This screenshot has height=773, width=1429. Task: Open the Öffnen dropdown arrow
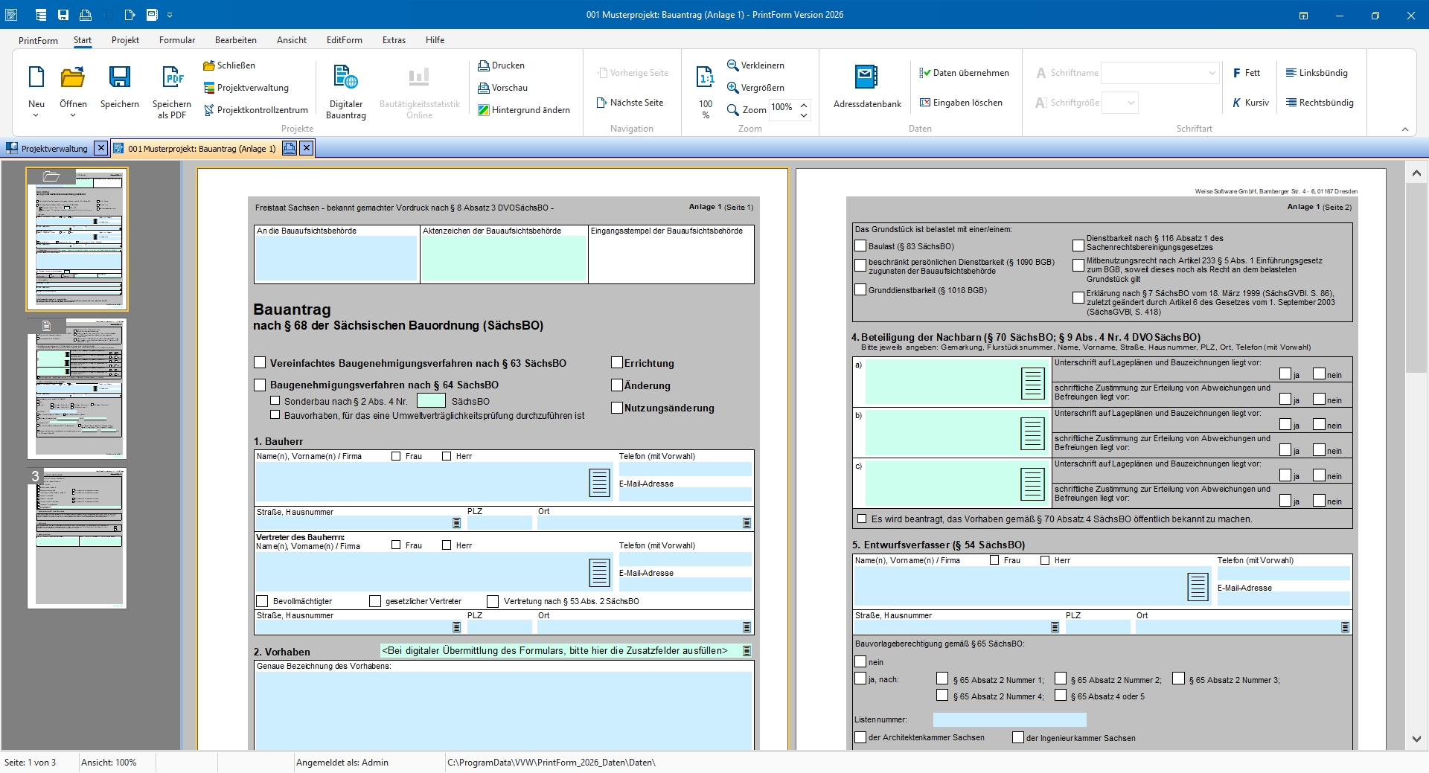coord(73,116)
